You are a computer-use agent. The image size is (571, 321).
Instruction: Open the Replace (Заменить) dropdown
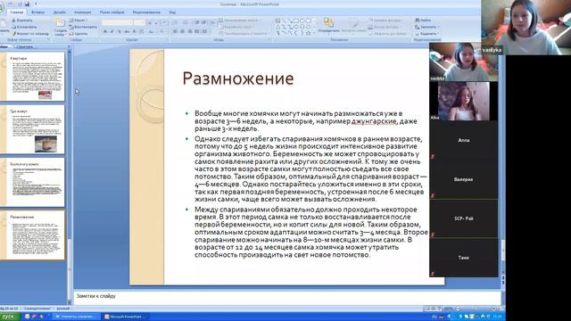click(x=427, y=27)
